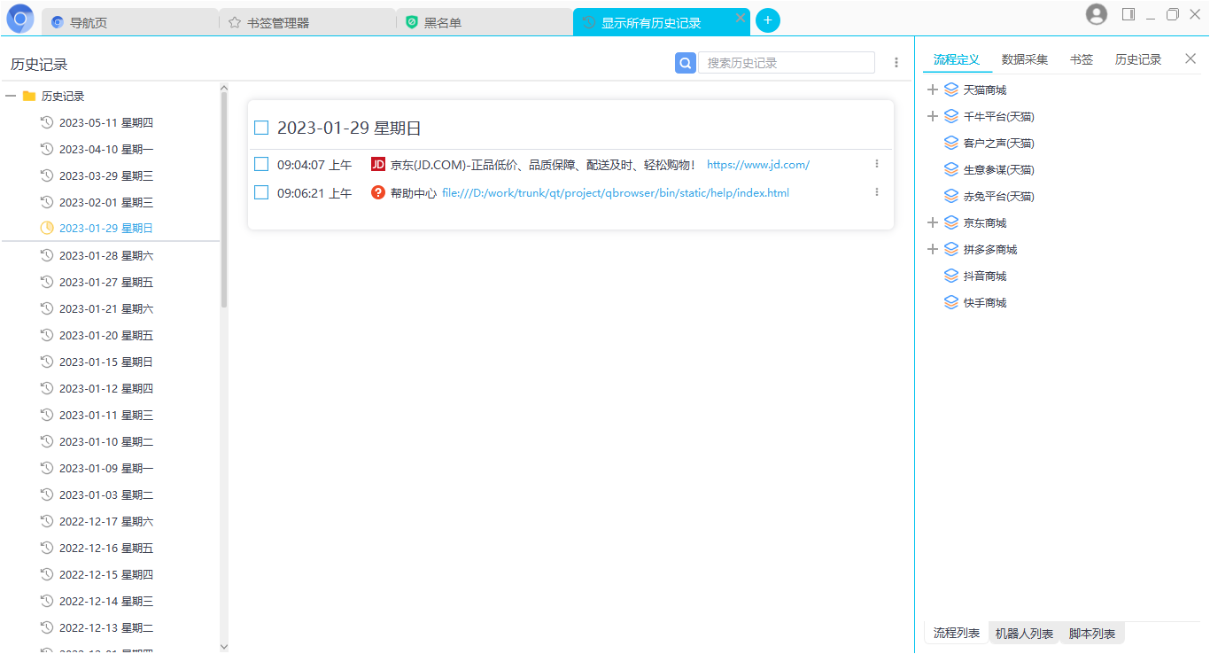The image size is (1210, 654).
Task: Select the 数据采集 panel tab
Action: (1025, 59)
